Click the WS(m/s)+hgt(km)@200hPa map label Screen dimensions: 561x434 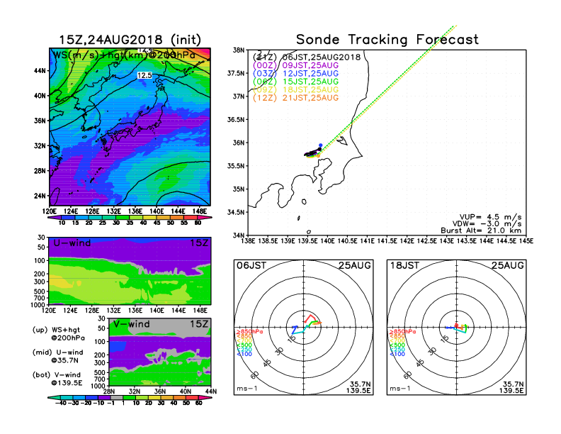point(124,55)
